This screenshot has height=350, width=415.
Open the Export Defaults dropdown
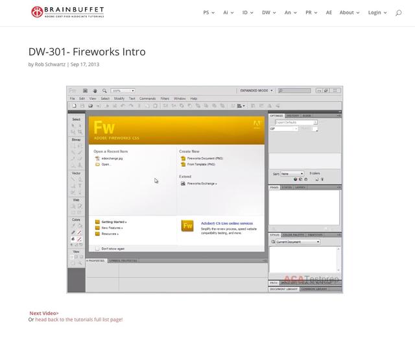[x=296, y=123]
